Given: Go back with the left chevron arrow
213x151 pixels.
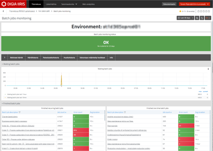Looking at the screenshot, I should [3, 11].
